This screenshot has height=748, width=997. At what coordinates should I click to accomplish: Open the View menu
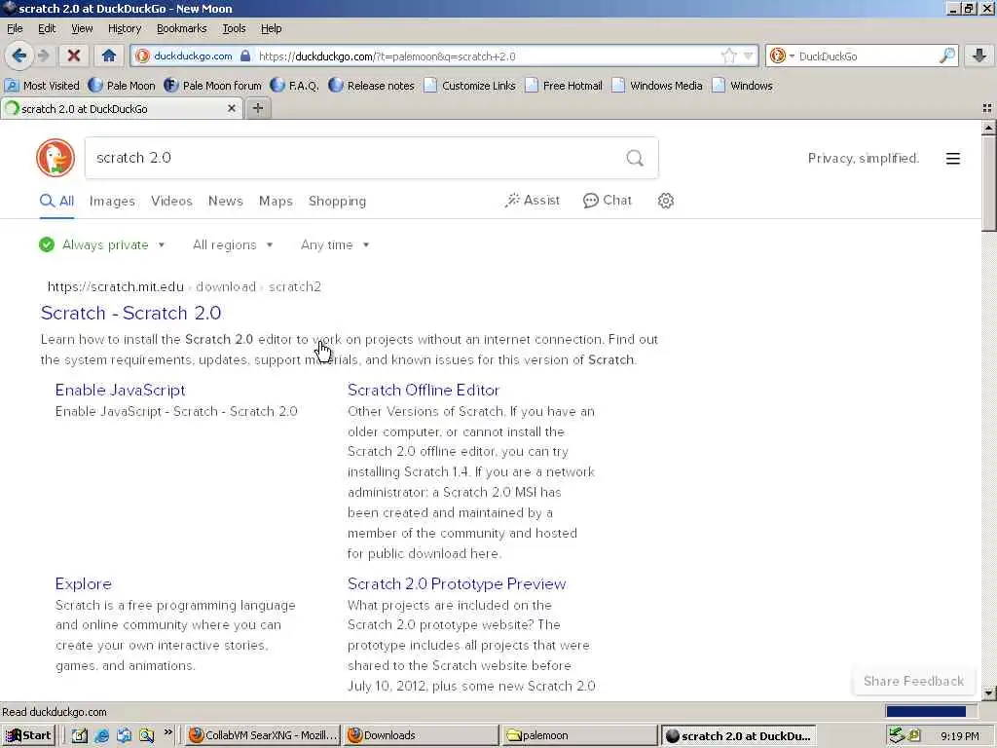tap(82, 28)
